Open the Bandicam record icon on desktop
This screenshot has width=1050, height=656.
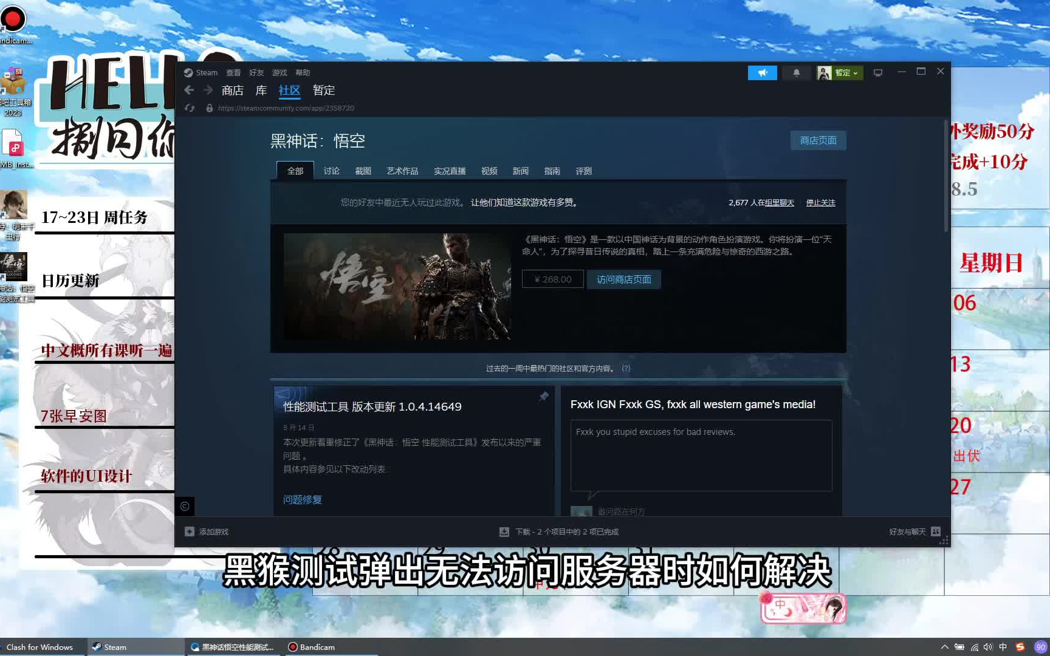pyautogui.click(x=13, y=20)
